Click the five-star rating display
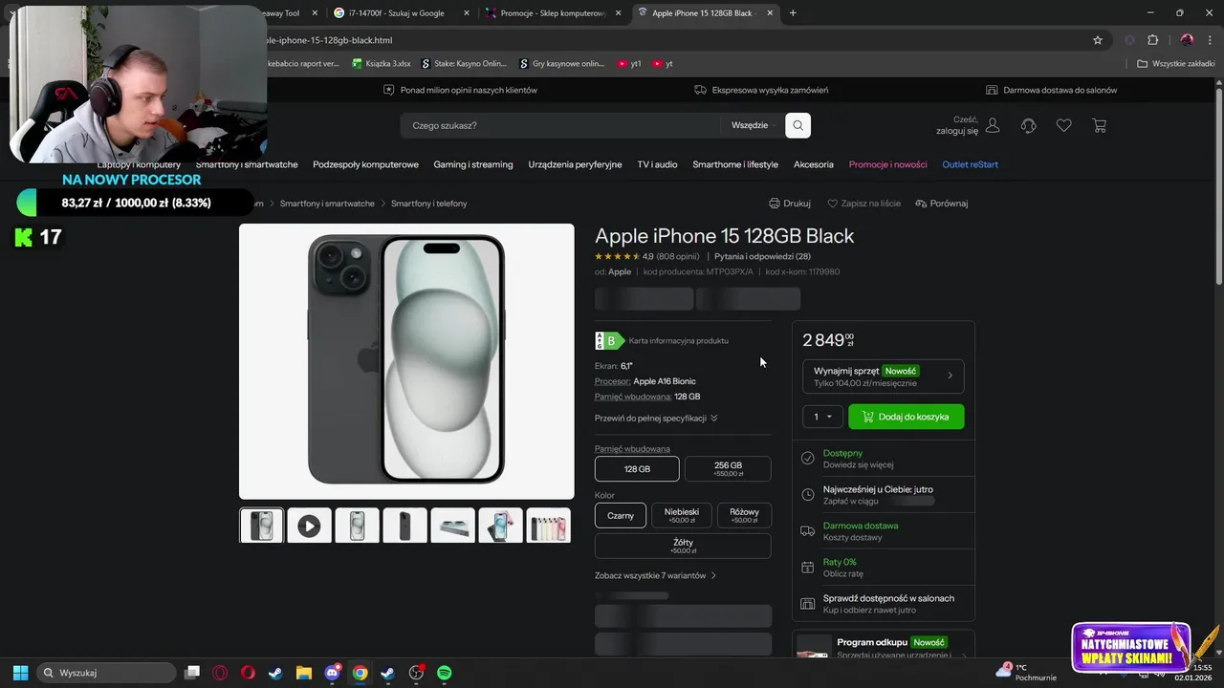The height and width of the screenshot is (688, 1224). pyautogui.click(x=617, y=256)
